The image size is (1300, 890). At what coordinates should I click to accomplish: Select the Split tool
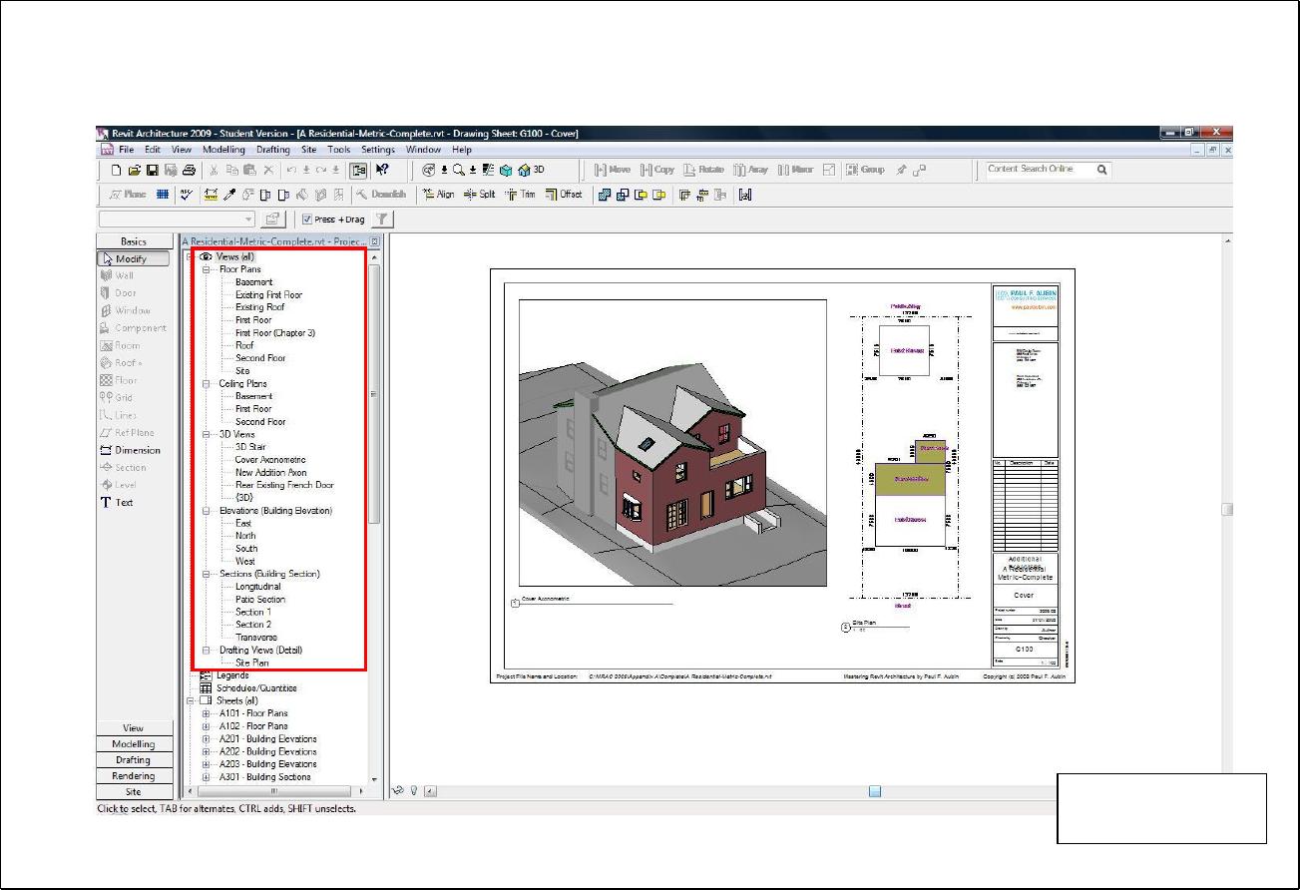click(479, 195)
